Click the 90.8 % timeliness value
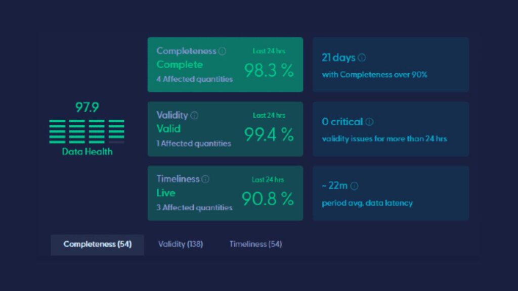The height and width of the screenshot is (291, 518). pos(268,199)
